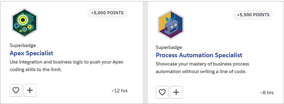Click Superbadge label above Process Automation Specialist

(x=169, y=47)
